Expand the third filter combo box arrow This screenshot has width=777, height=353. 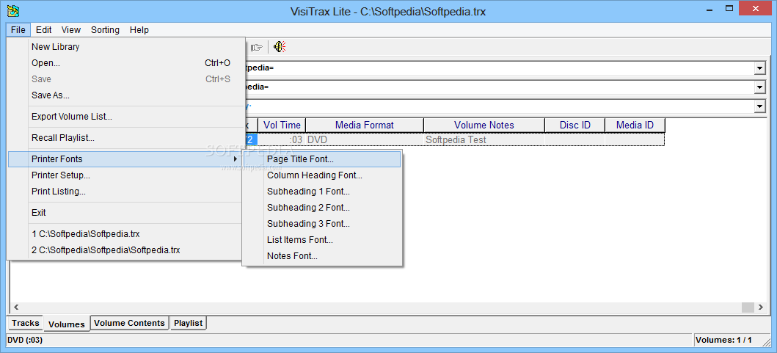pyautogui.click(x=759, y=106)
